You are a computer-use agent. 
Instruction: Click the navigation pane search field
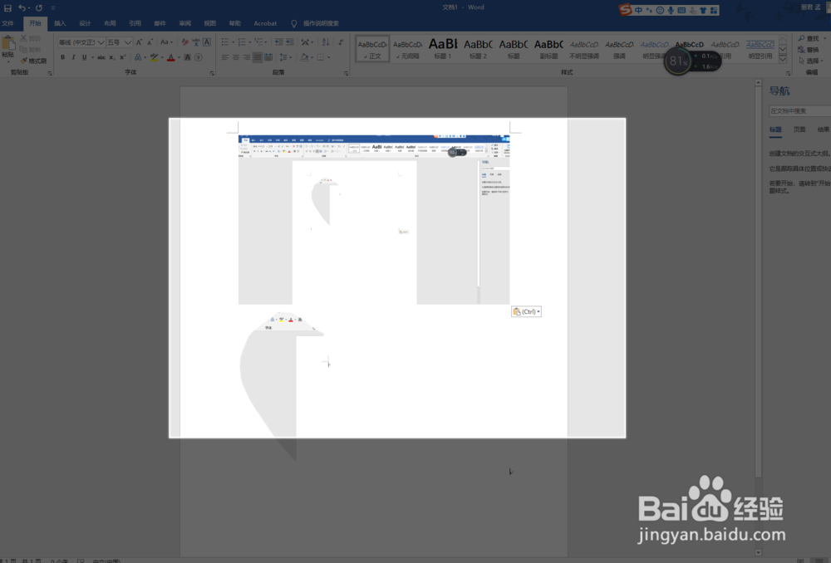pyautogui.click(x=799, y=110)
